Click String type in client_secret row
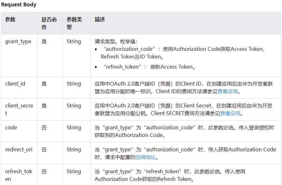The height and width of the screenshot is (185, 282). pyautogui.click(x=74, y=106)
